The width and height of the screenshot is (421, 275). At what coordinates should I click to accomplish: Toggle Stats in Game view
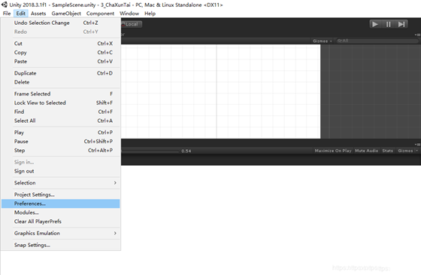[387, 151]
